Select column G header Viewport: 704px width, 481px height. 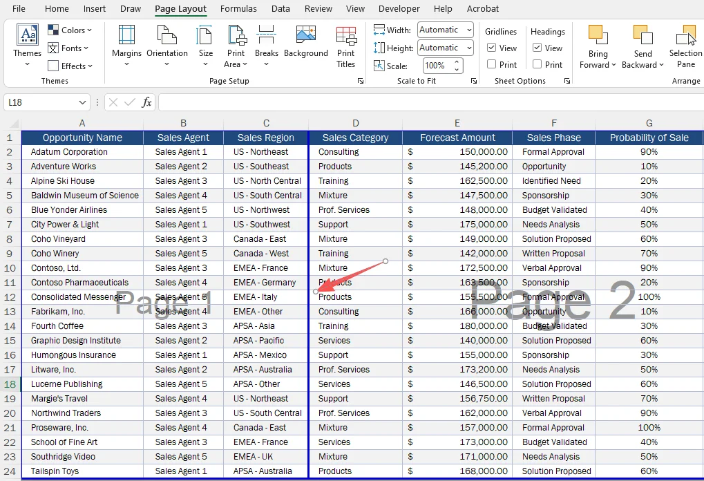649,124
